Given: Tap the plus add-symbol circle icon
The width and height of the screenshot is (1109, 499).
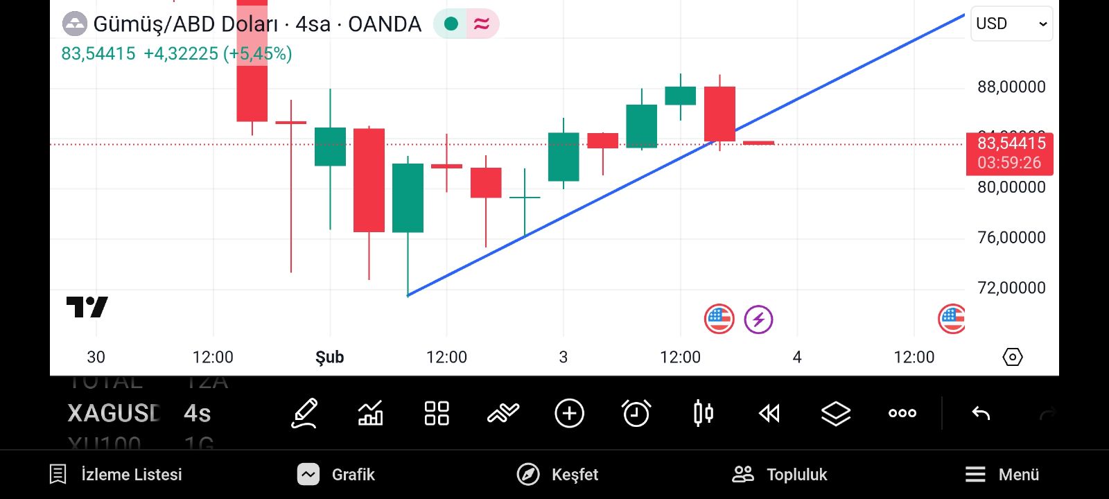Looking at the screenshot, I should [570, 414].
